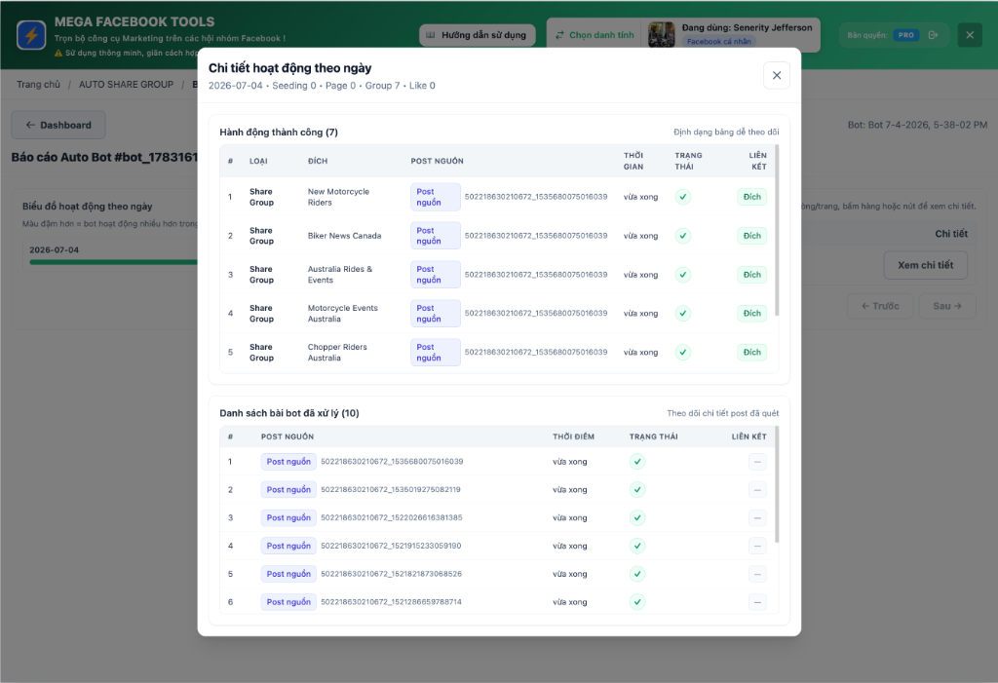Click success check icon for Motorcycle Events Australia
Image resolution: width=998 pixels, height=683 pixels.
point(683,313)
